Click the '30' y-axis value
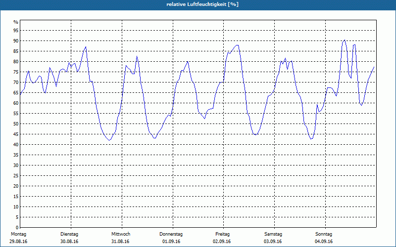 tap(16, 165)
